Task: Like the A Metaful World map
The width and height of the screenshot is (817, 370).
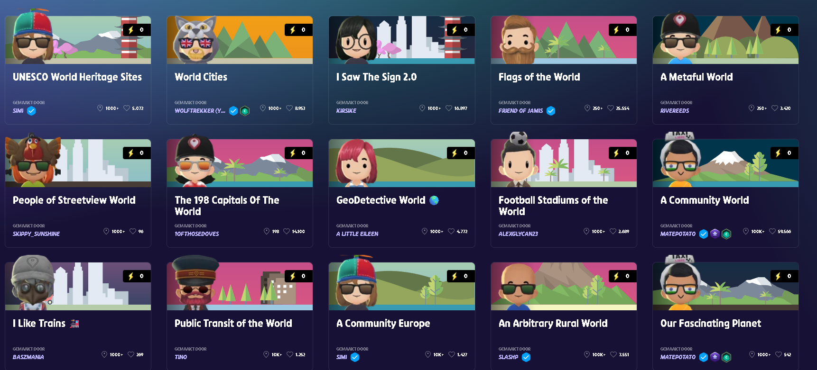Action: point(774,108)
